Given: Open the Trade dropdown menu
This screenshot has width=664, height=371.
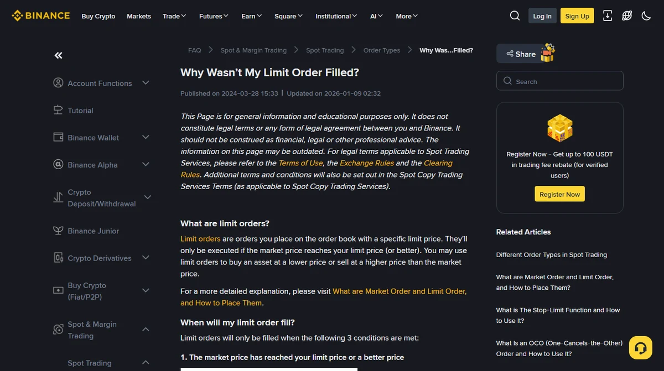Looking at the screenshot, I should click(x=174, y=16).
